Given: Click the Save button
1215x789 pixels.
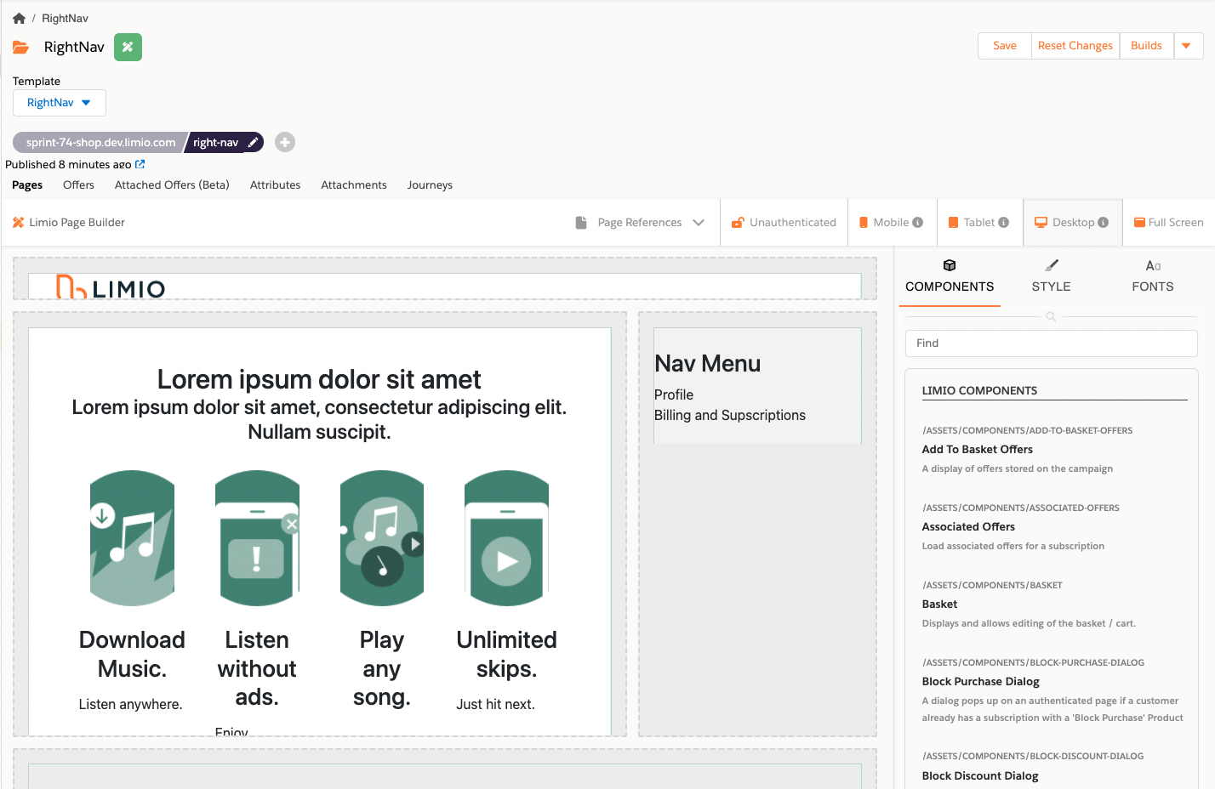Looking at the screenshot, I should pos(1005,46).
